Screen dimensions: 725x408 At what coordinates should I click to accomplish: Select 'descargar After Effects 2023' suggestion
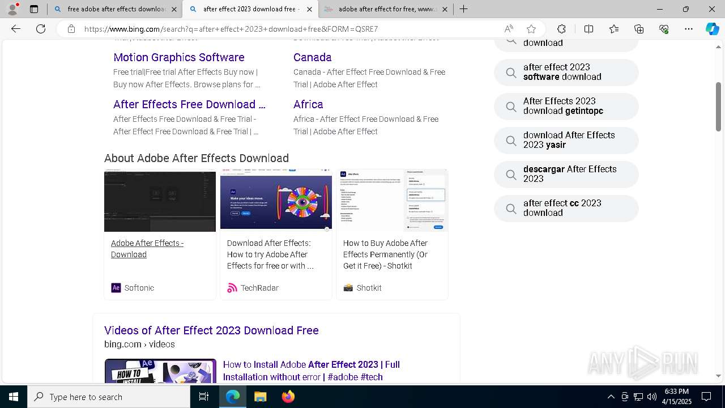(566, 175)
